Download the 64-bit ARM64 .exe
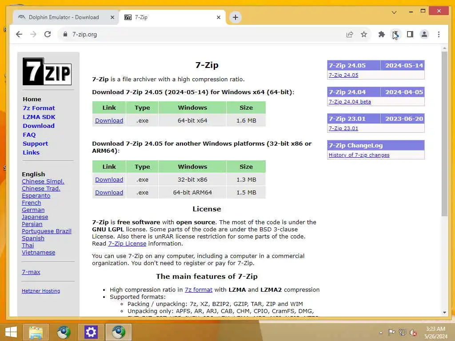 109,192
